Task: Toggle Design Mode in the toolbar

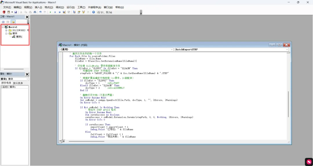Action: [64, 12]
